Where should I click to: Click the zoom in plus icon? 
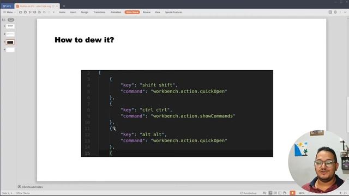[x=340, y=193]
